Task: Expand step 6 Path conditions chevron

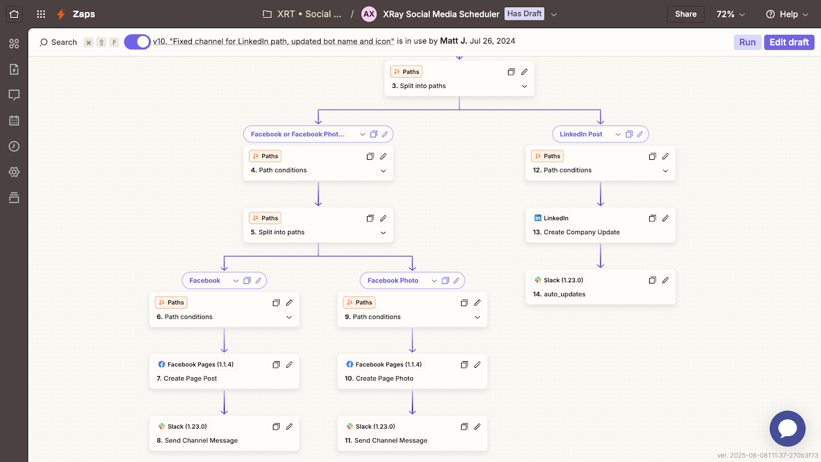Action: 289,317
